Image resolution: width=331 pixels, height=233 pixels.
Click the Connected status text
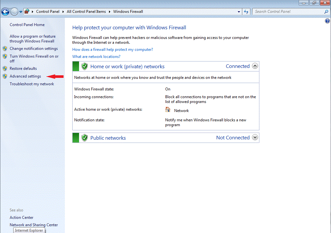[238, 66]
